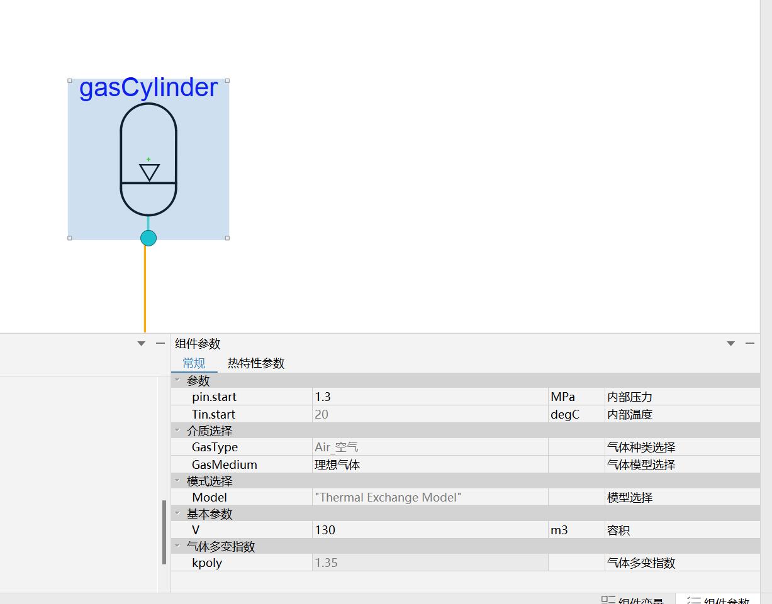The image size is (772, 604).
Task: Click the m3 unit cell
Action: click(576, 530)
